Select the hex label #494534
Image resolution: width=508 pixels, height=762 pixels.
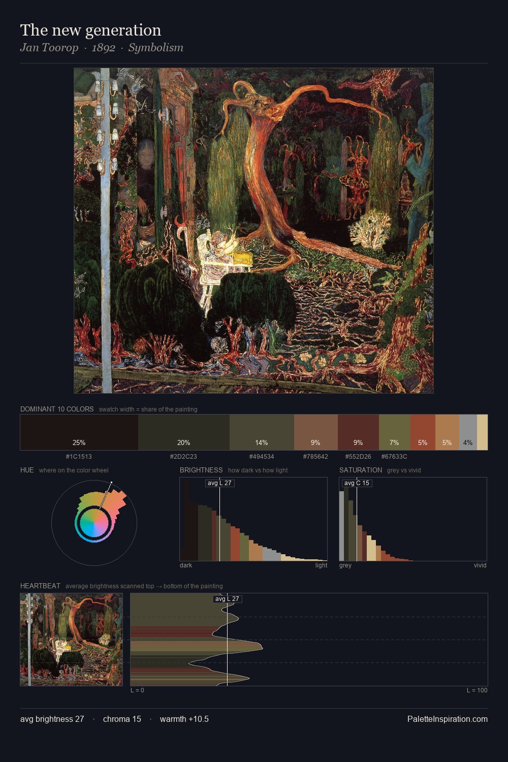(x=262, y=457)
